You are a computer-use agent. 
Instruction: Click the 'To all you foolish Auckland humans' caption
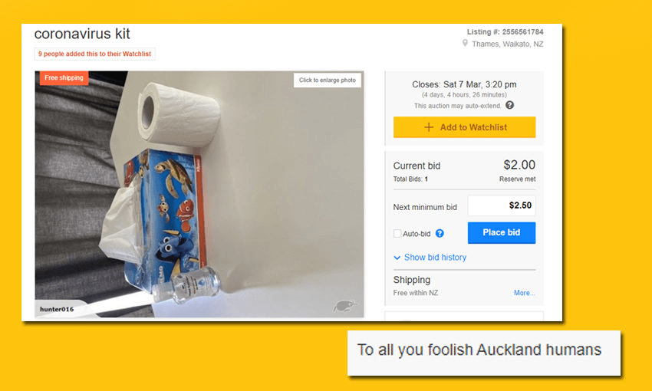pyautogui.click(x=479, y=350)
